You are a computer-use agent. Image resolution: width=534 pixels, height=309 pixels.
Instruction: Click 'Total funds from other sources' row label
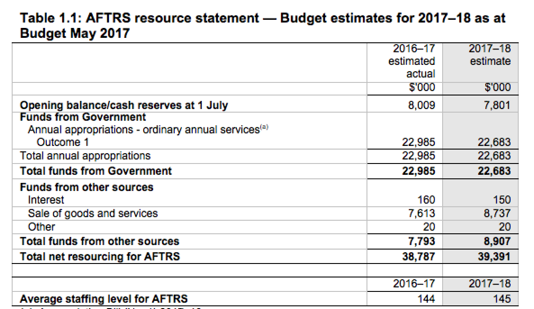click(100, 241)
